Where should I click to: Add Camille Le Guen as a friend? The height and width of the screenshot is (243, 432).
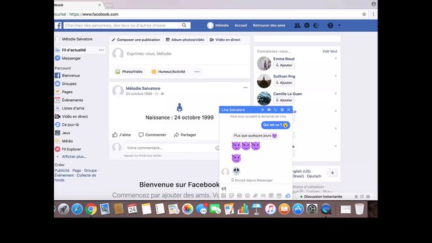(283, 101)
